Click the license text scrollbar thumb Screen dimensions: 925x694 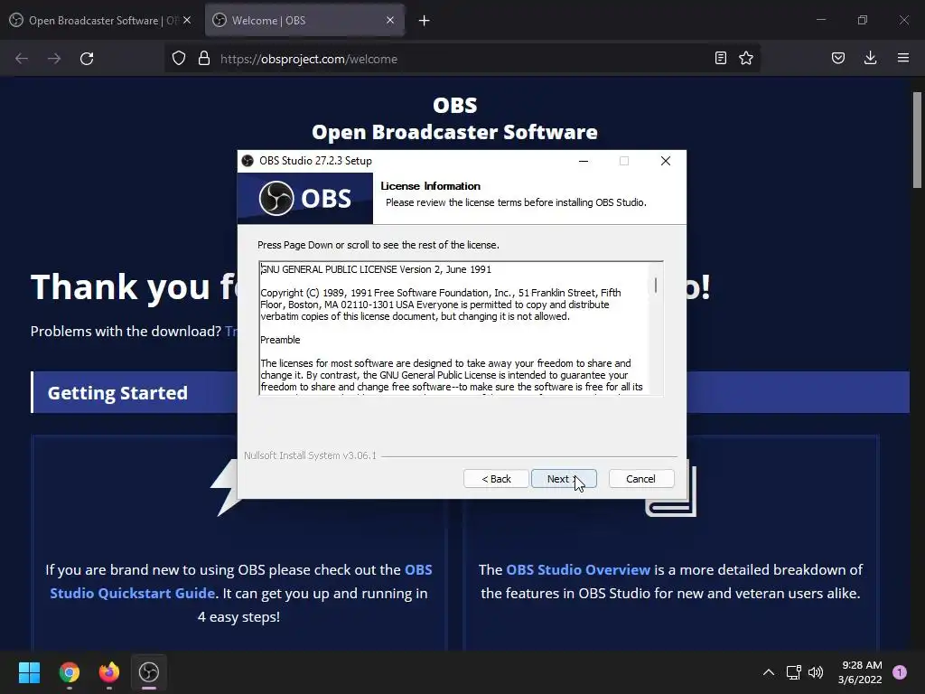[x=656, y=286]
